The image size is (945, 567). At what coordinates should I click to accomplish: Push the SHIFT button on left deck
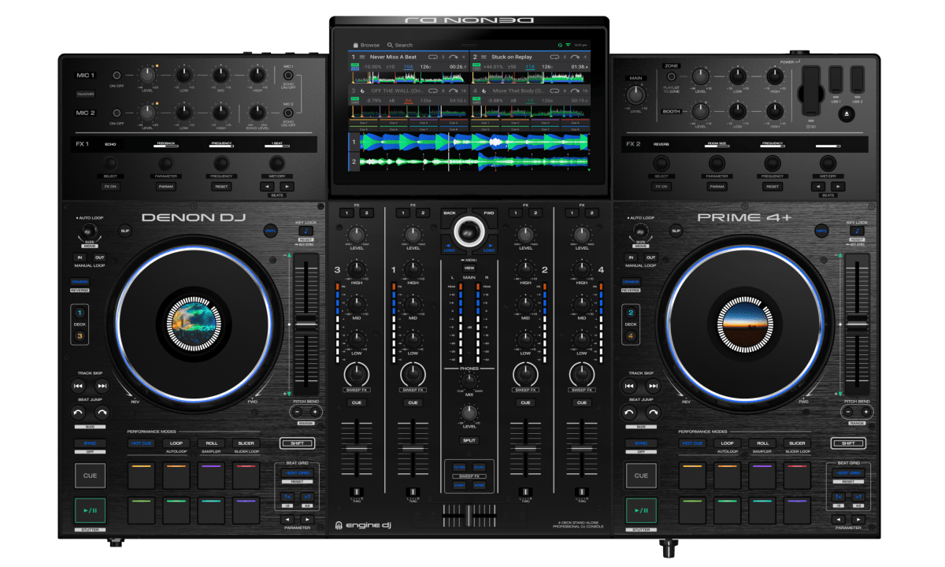297,443
